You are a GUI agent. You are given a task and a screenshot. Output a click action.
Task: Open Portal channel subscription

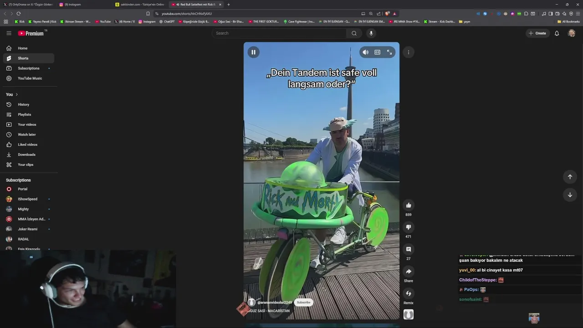(29, 189)
